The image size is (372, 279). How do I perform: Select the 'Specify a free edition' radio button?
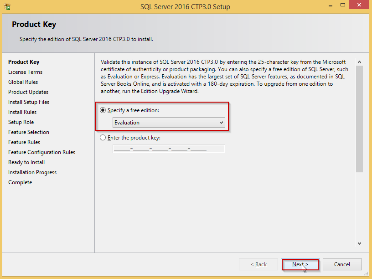(x=103, y=110)
